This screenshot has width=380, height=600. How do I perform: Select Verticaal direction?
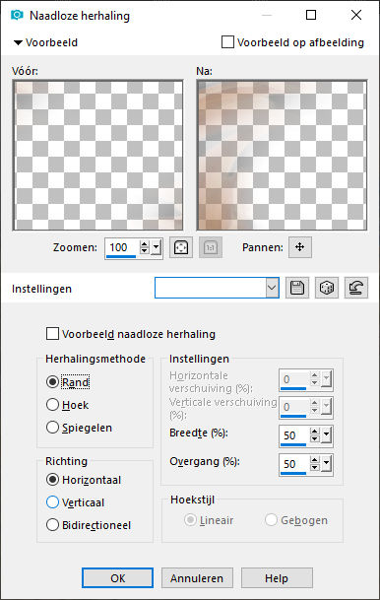pyautogui.click(x=52, y=502)
